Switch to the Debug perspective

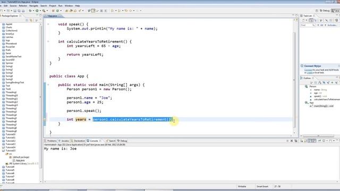(x=325, y=11)
